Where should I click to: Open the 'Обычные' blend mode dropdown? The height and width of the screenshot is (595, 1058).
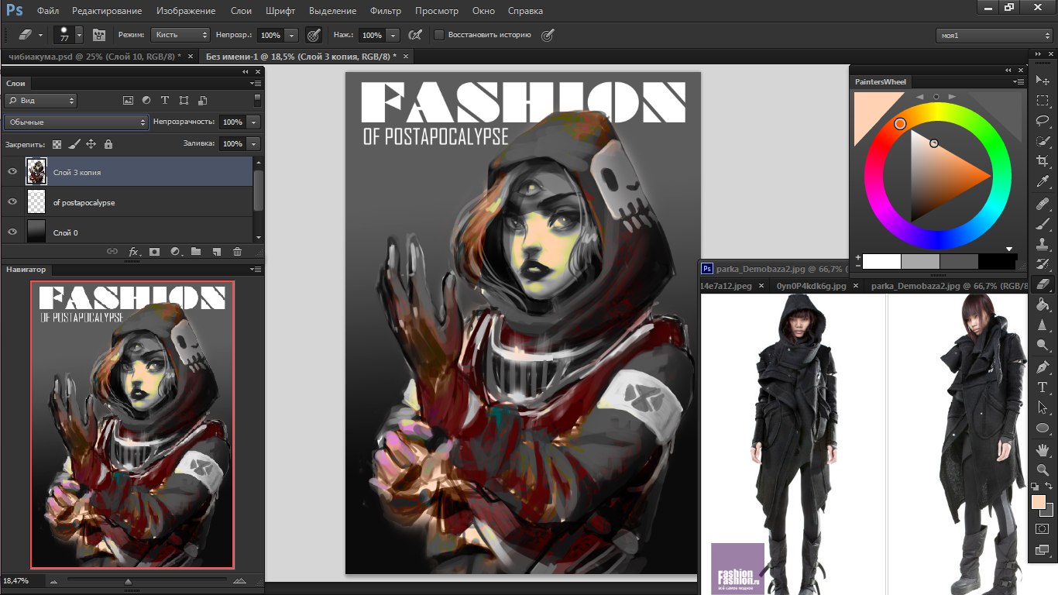(76, 122)
